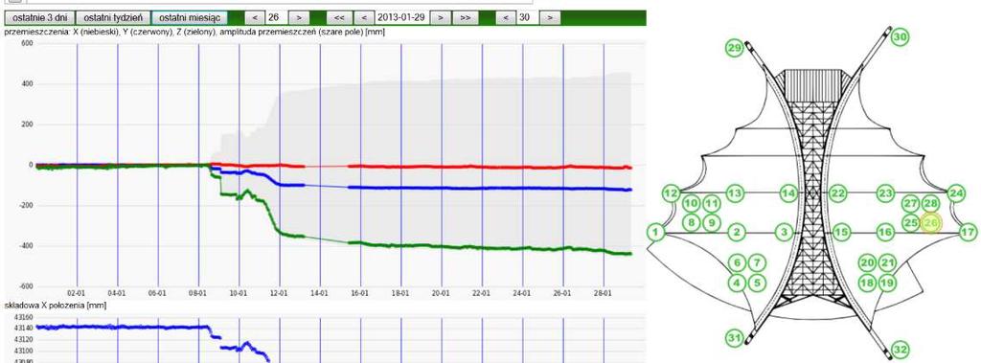Image resolution: width=981 pixels, height=363 pixels.
Task: Select sensor marker 23
Action: coord(884,193)
